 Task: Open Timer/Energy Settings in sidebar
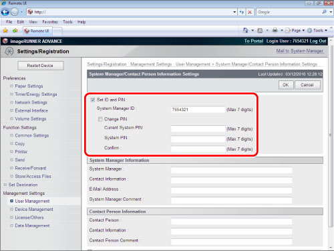[36, 94]
